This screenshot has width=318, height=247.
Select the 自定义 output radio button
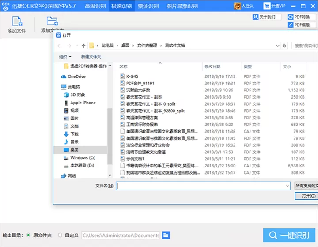click(x=60, y=235)
